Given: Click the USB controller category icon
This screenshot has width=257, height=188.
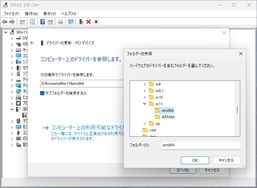Looking at the screenshot, I should click(18, 133).
